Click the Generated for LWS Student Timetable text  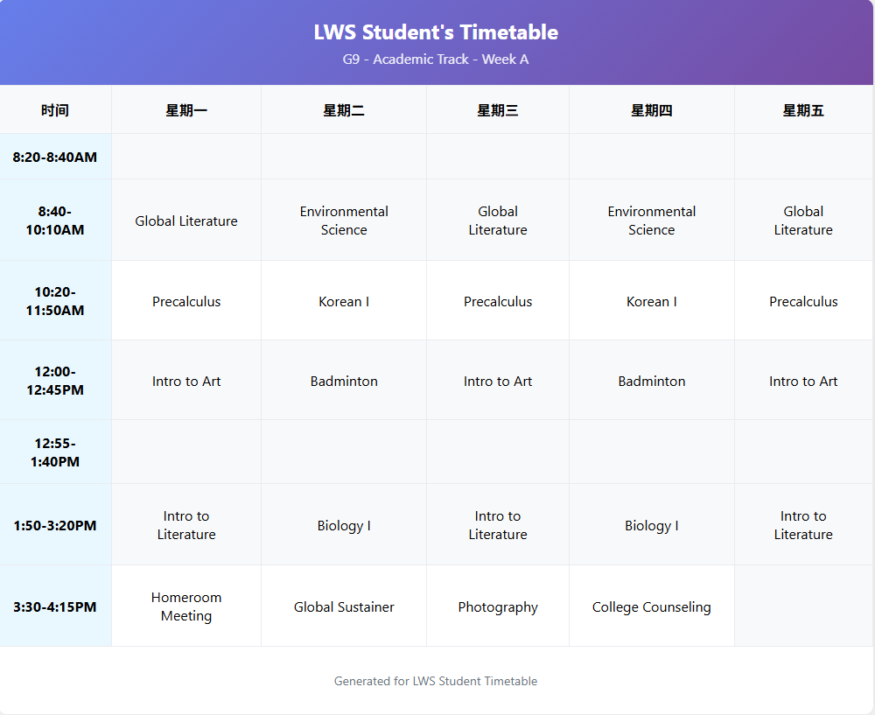[x=436, y=681]
